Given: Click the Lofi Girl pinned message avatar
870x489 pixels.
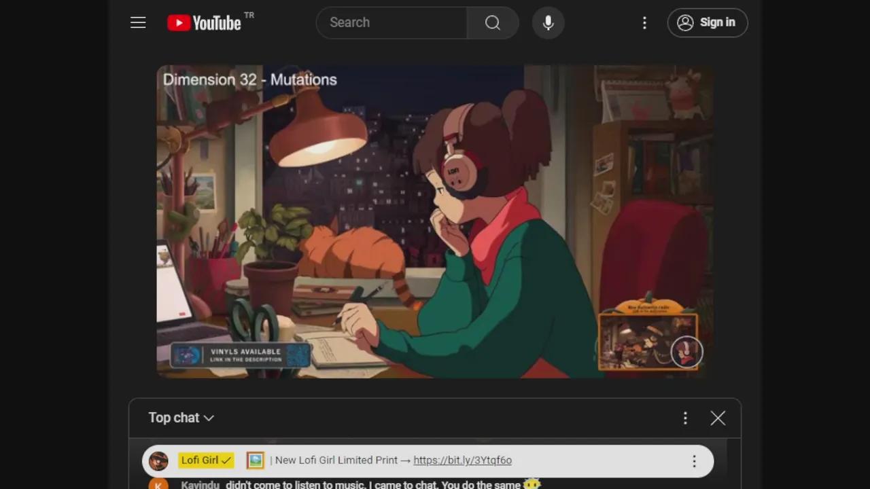Looking at the screenshot, I should (158, 460).
